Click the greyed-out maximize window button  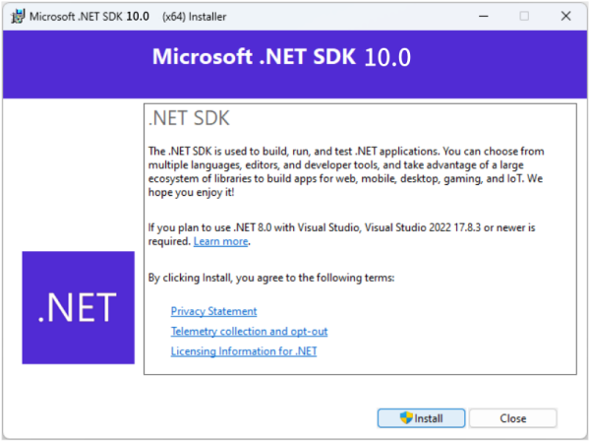(524, 16)
